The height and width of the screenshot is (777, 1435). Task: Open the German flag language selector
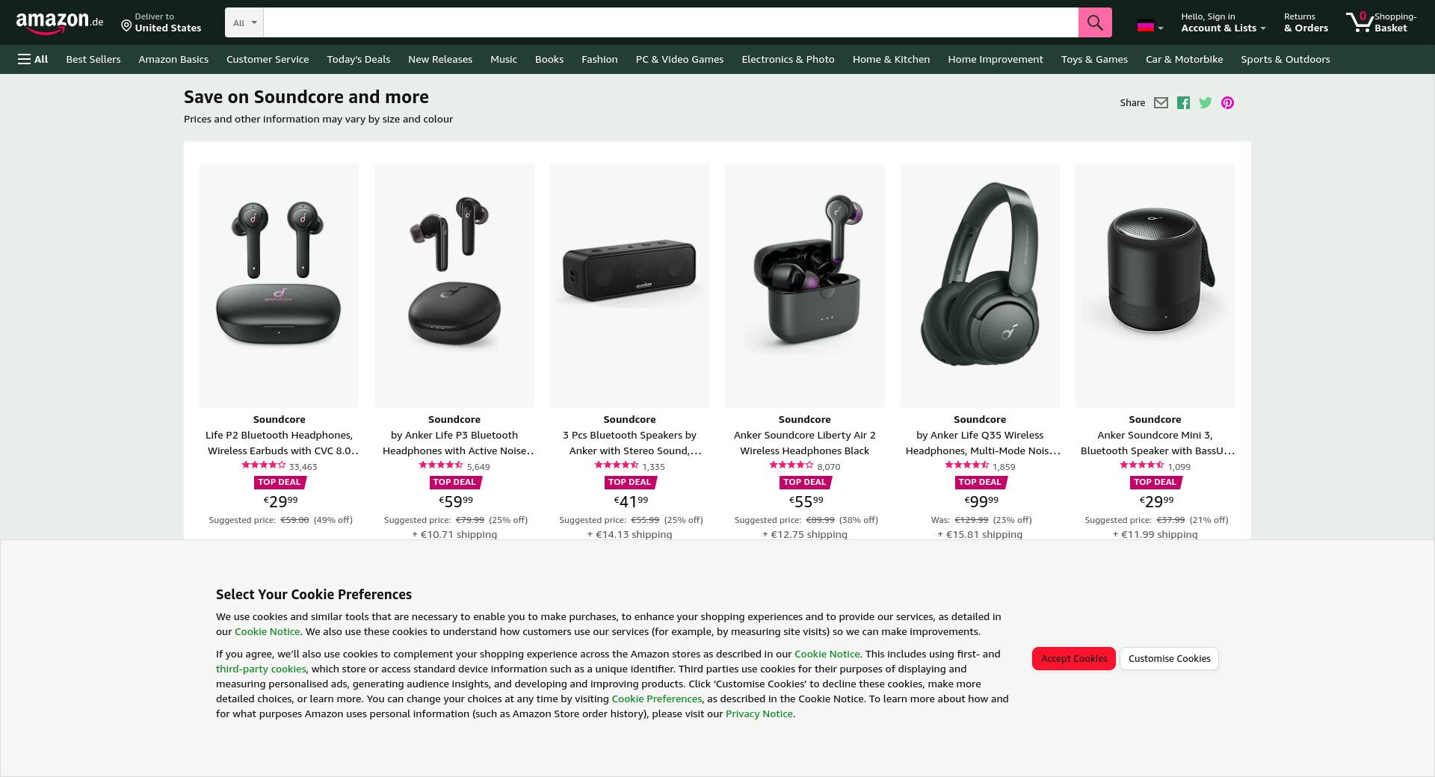(1150, 26)
